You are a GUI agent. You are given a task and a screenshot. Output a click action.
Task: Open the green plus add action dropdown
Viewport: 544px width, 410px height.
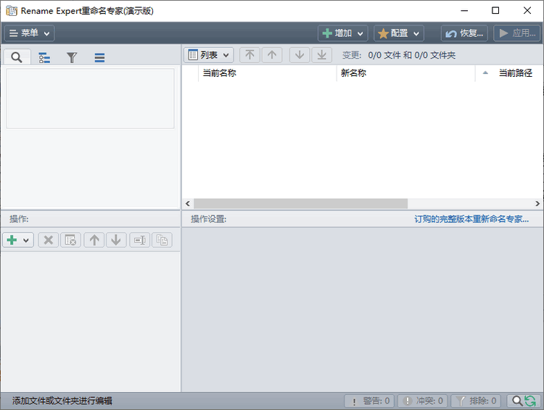(x=18, y=240)
